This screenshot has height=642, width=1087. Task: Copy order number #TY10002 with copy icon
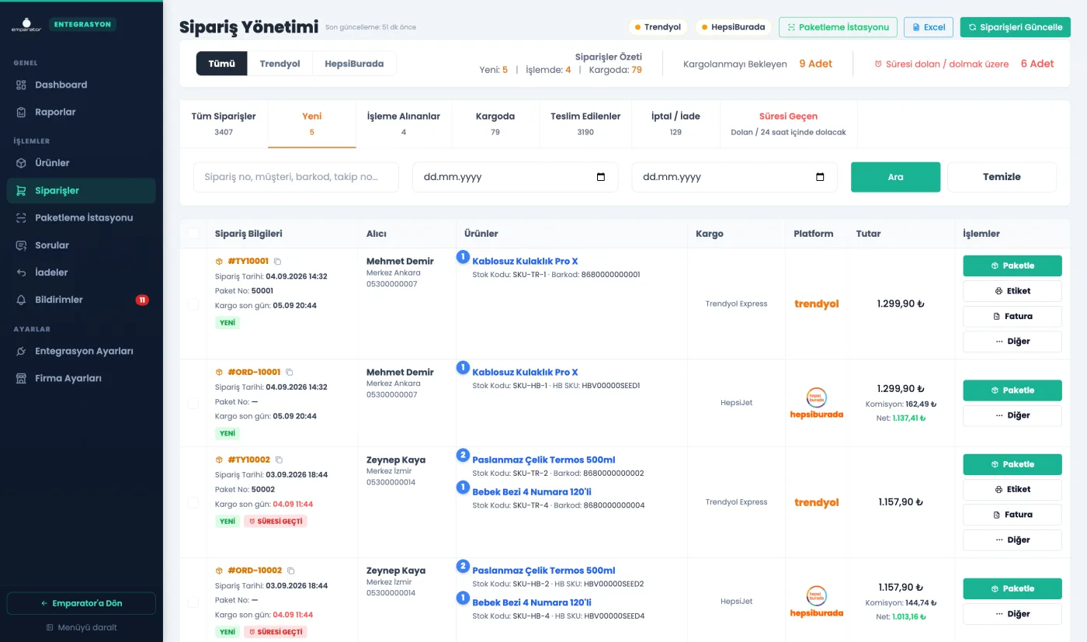(280, 460)
